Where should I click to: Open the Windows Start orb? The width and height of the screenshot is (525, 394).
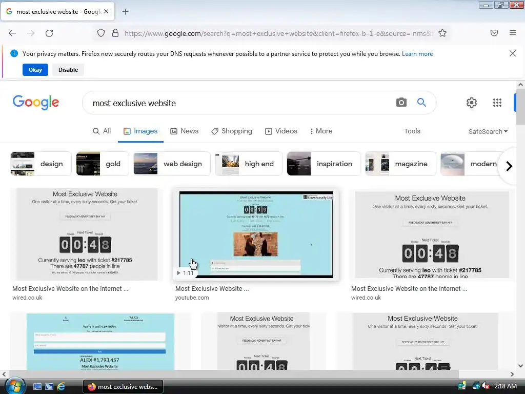coord(14,386)
